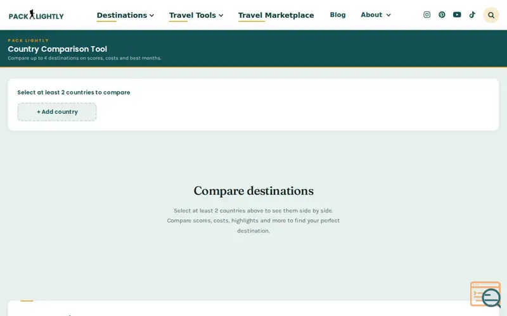Click the orange PACK LIGHTLY label

coord(28,40)
